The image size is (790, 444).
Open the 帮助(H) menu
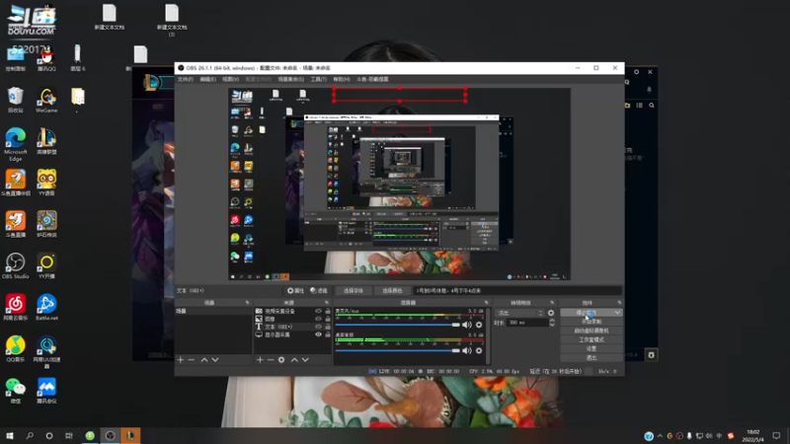[x=341, y=79]
